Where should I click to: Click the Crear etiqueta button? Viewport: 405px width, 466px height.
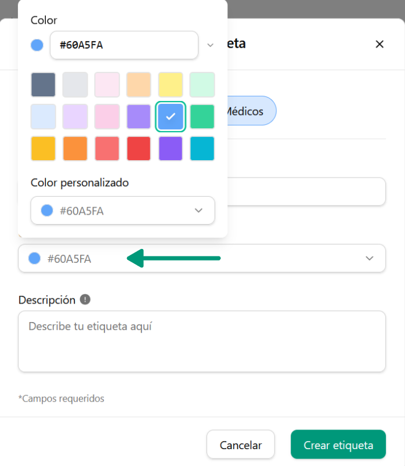(338, 445)
